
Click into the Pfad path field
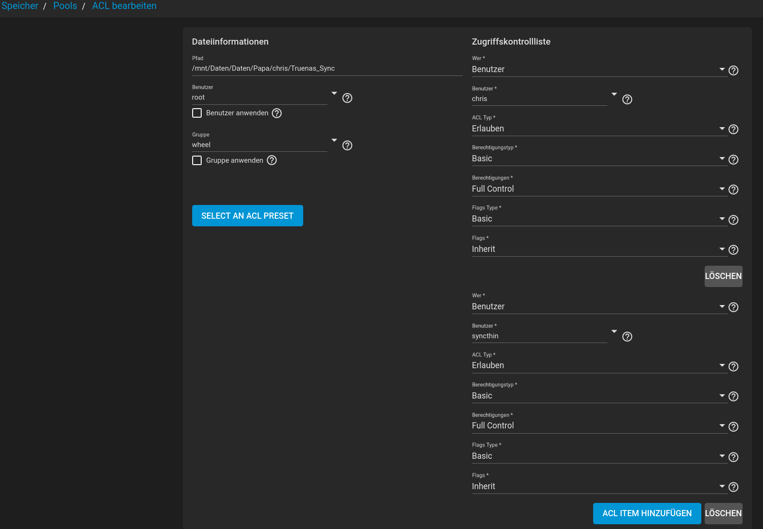[x=326, y=69]
